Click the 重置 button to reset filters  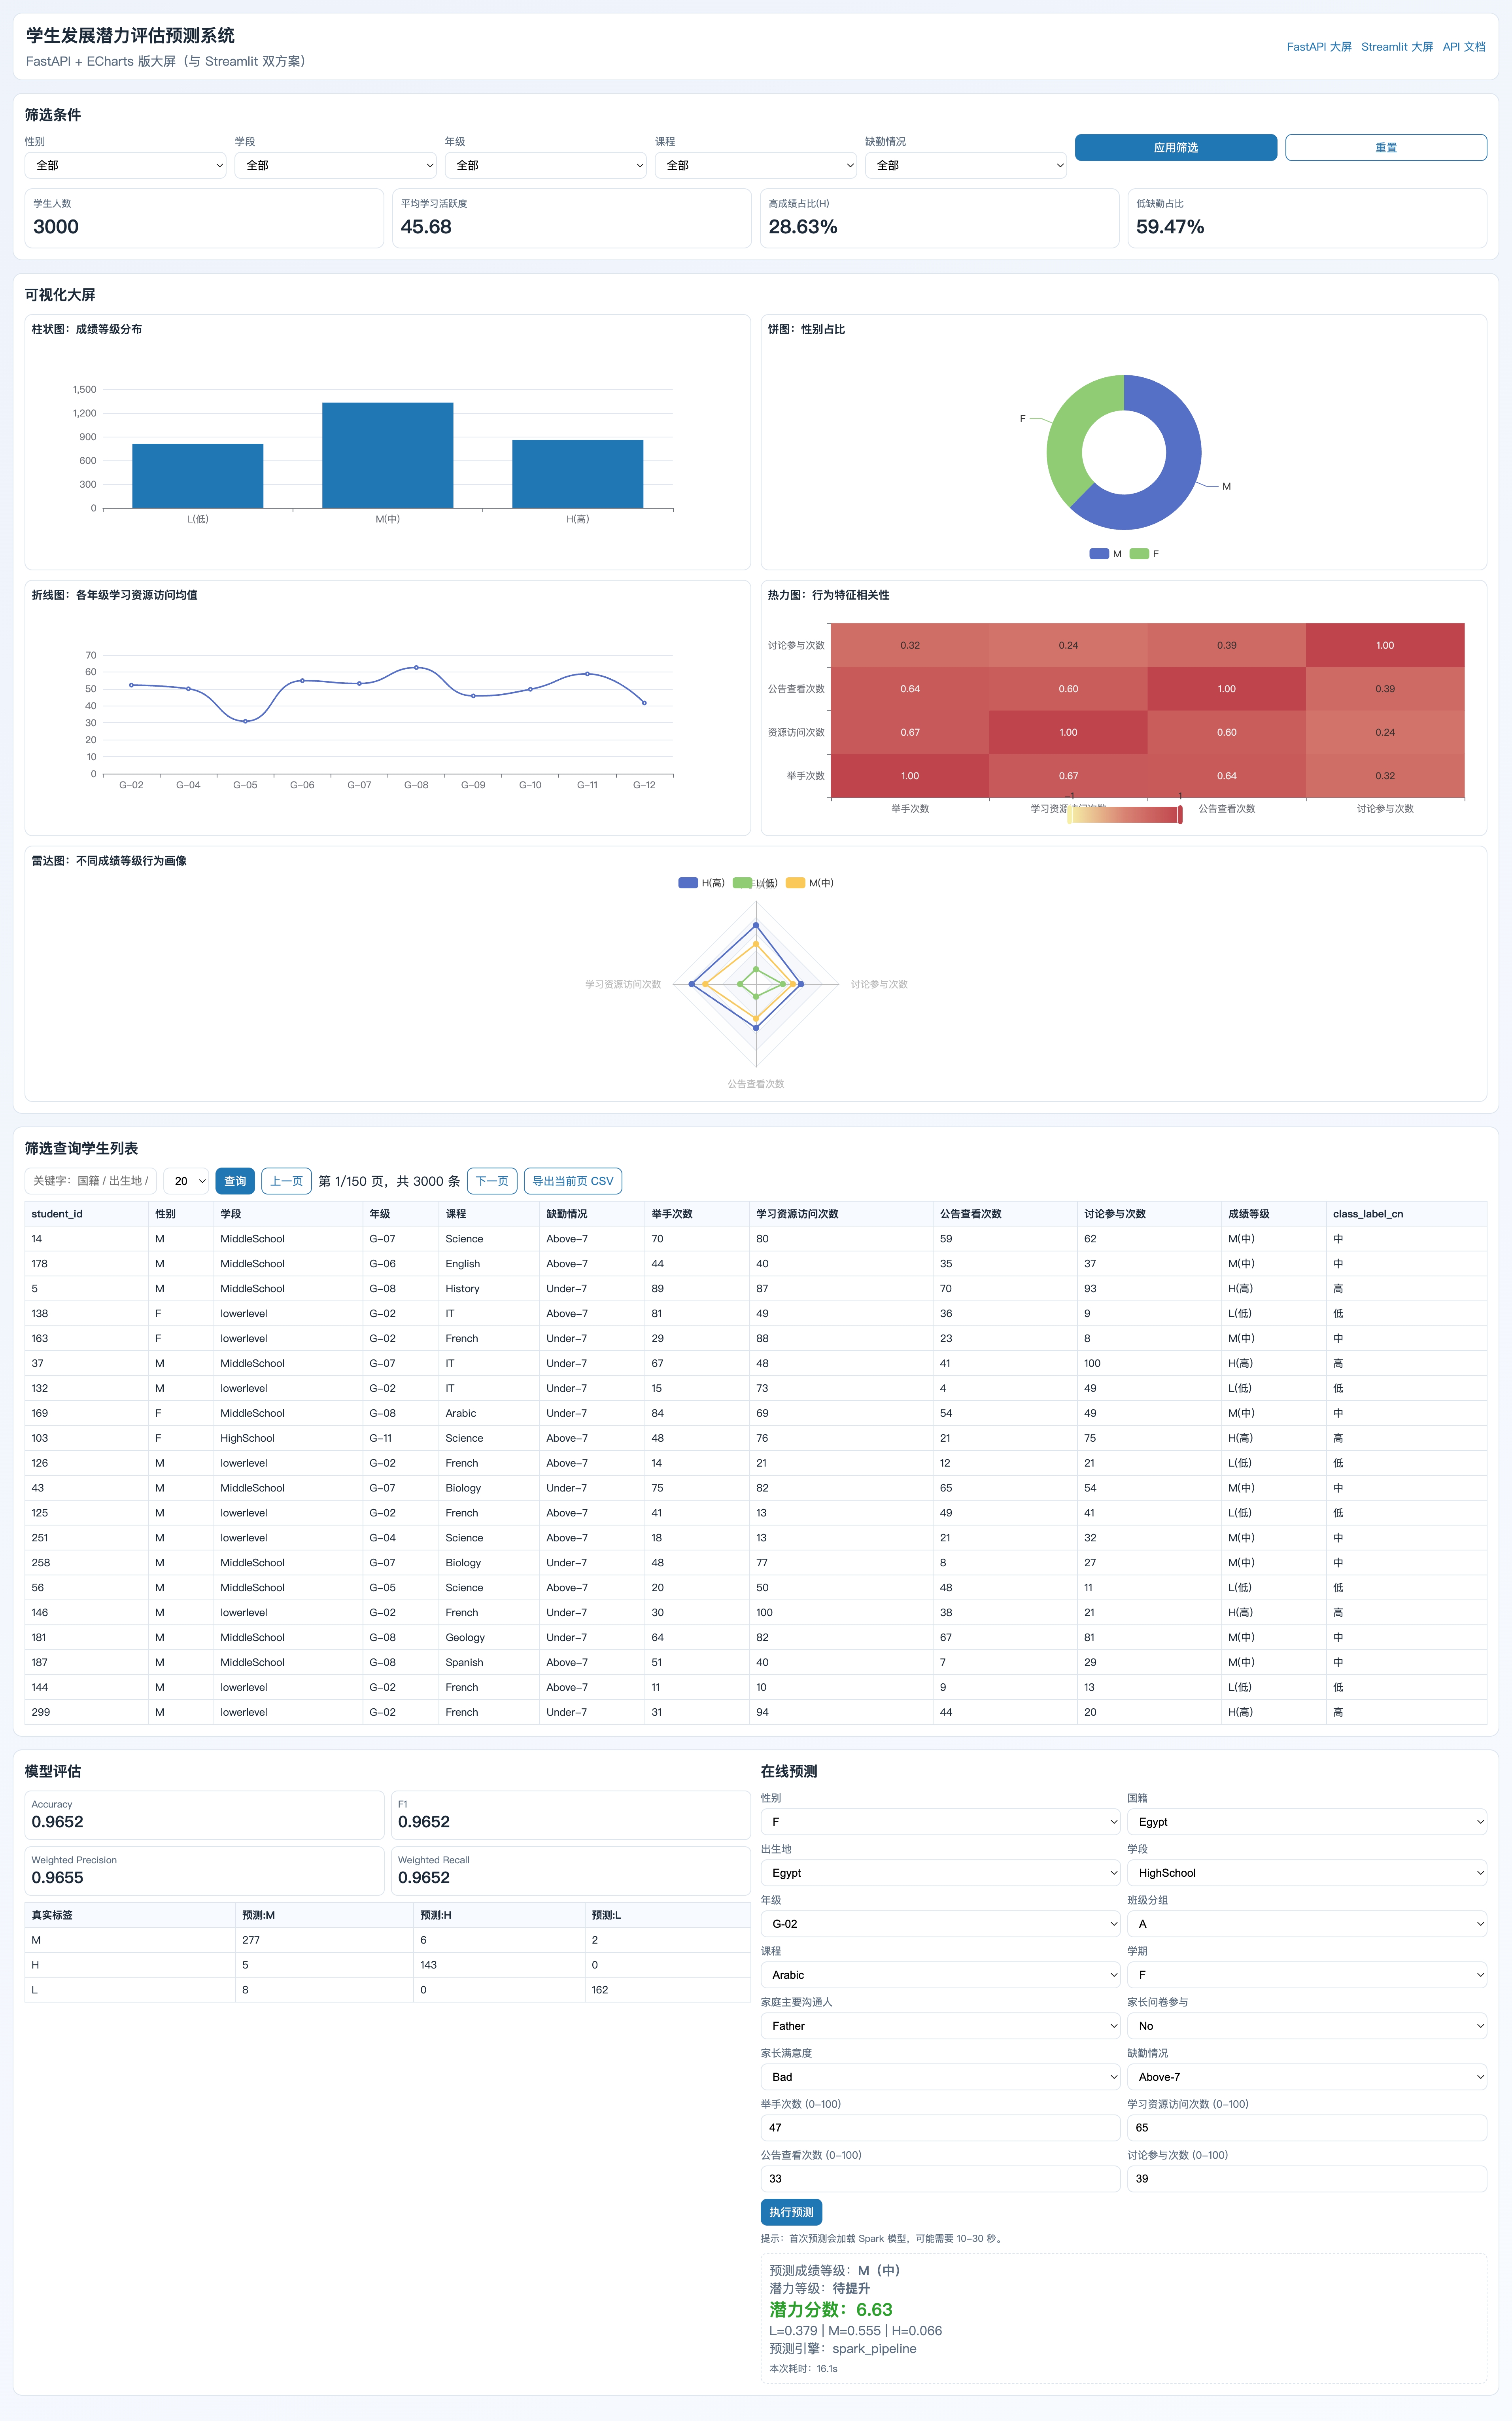click(1386, 147)
